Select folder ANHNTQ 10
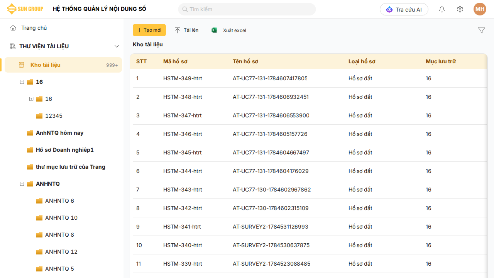The height and width of the screenshot is (278, 494). [x=61, y=218]
